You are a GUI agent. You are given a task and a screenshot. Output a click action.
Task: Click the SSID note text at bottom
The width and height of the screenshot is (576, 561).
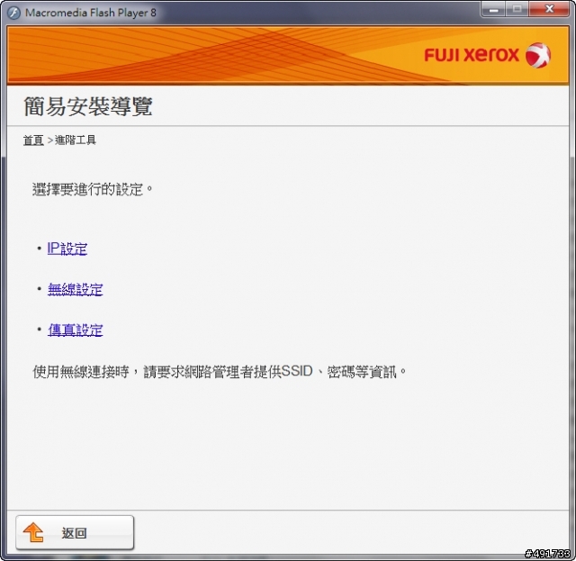[220, 372]
